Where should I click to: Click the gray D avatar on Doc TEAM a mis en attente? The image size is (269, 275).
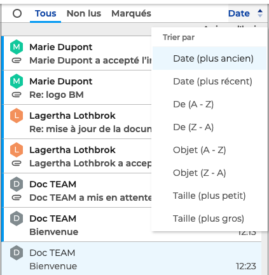pos(17,184)
